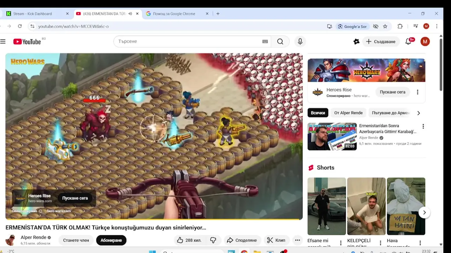
Task: Open a new Chrome tab
Action: pos(218,14)
